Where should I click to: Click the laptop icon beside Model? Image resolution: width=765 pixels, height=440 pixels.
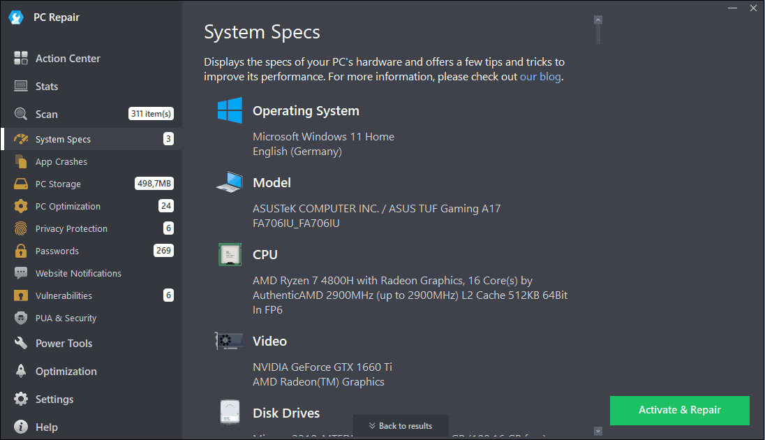pos(230,182)
